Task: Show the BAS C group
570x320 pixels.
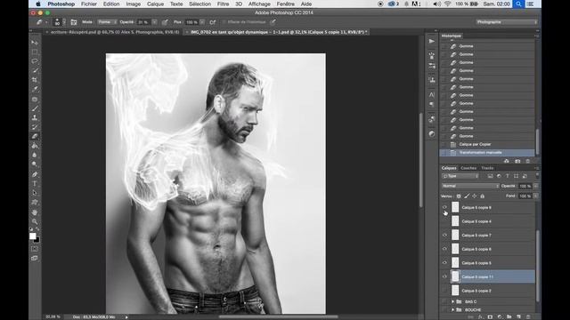Action: 444,301
